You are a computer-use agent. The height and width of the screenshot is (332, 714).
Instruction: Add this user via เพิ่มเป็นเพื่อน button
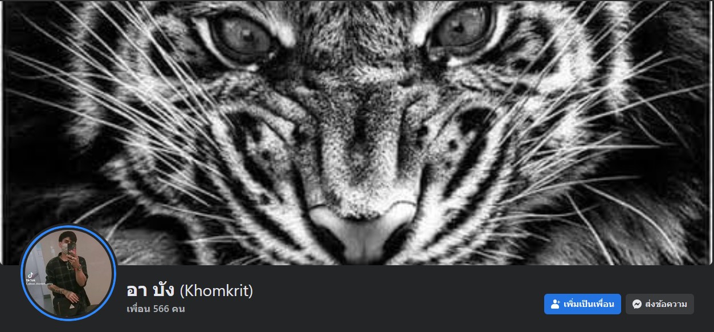582,304
